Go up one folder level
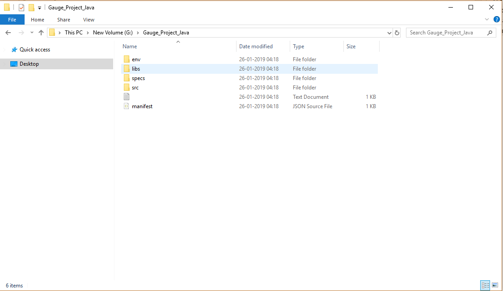The width and height of the screenshot is (503, 291). click(41, 32)
